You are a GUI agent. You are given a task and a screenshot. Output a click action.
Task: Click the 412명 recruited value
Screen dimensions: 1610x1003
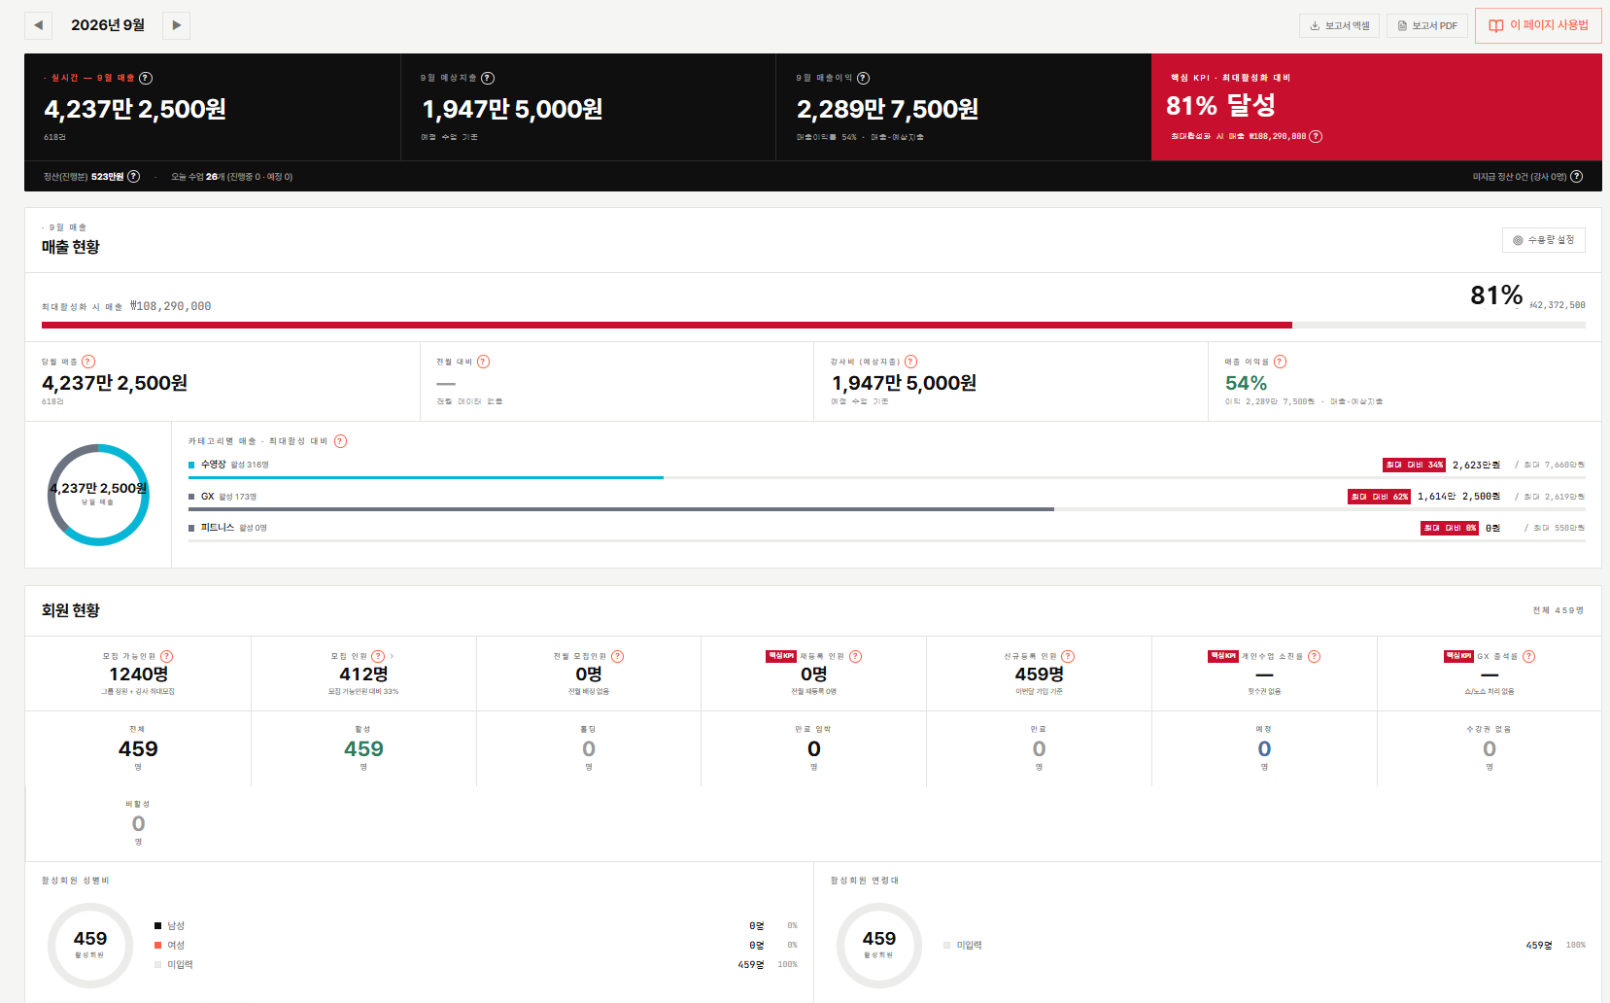[x=363, y=674]
